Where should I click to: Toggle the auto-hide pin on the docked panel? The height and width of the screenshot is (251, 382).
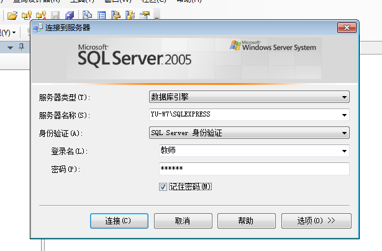coord(22,47)
